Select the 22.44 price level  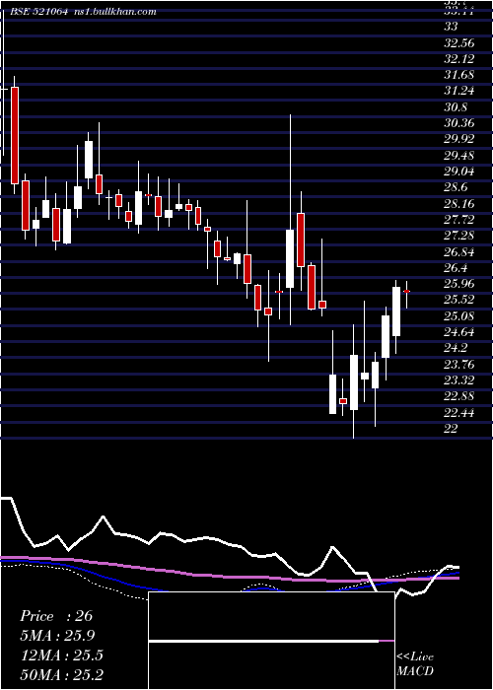point(459,413)
